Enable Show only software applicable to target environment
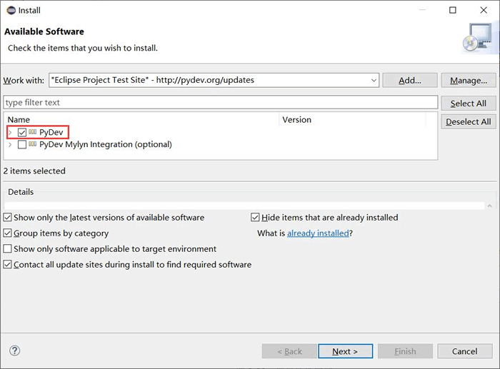Viewport: 500px width, 369px height. (7, 248)
